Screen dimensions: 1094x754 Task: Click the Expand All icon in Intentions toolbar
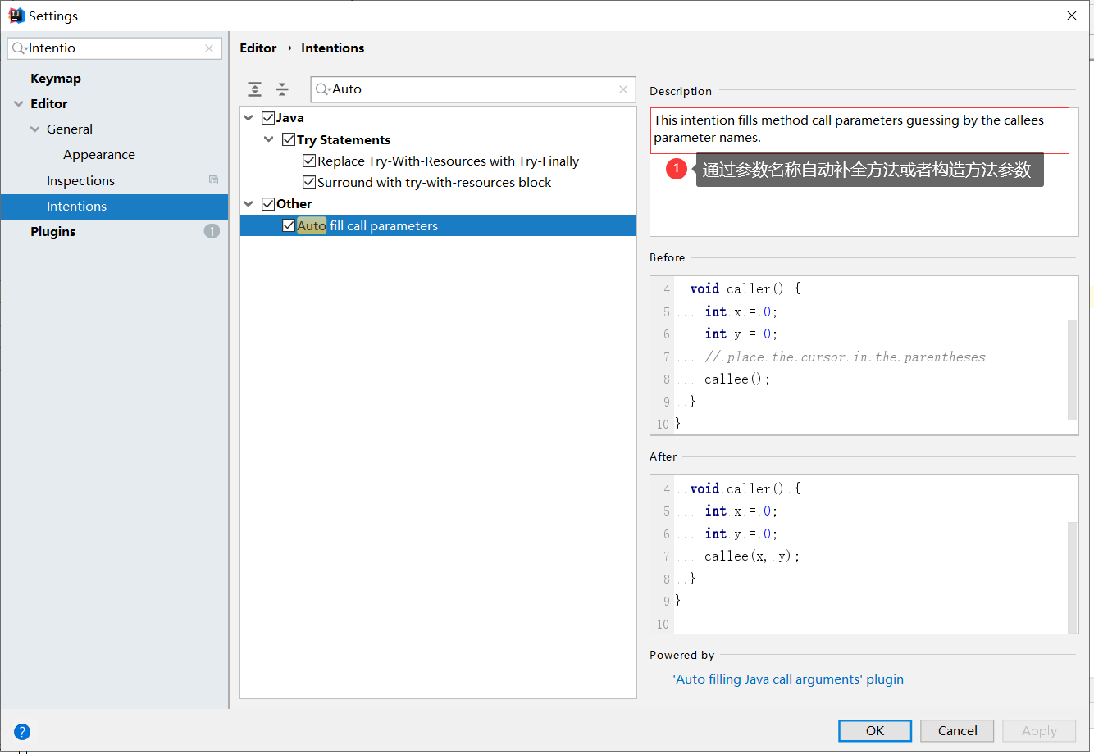[256, 89]
